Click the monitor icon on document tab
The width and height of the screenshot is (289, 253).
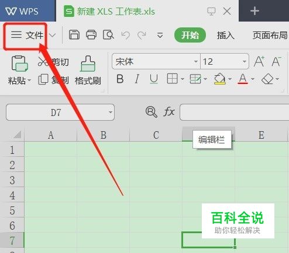tap(211, 11)
